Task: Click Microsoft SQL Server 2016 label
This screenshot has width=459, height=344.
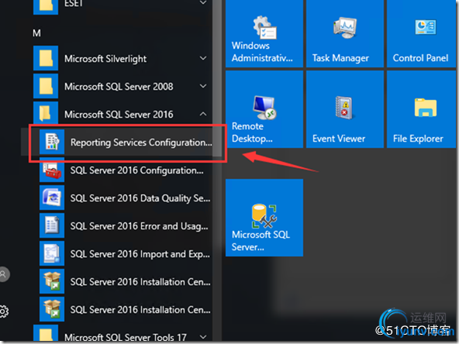Action: point(119,115)
